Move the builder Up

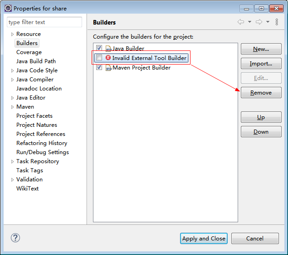pyautogui.click(x=261, y=117)
